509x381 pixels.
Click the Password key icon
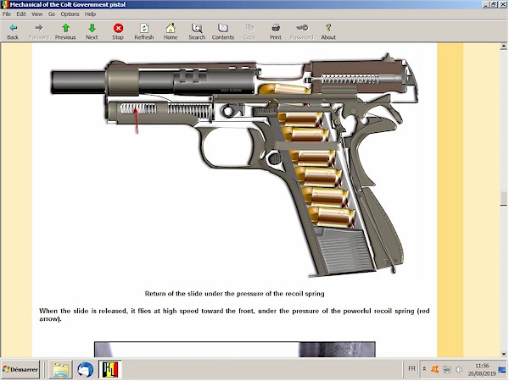tap(301, 31)
